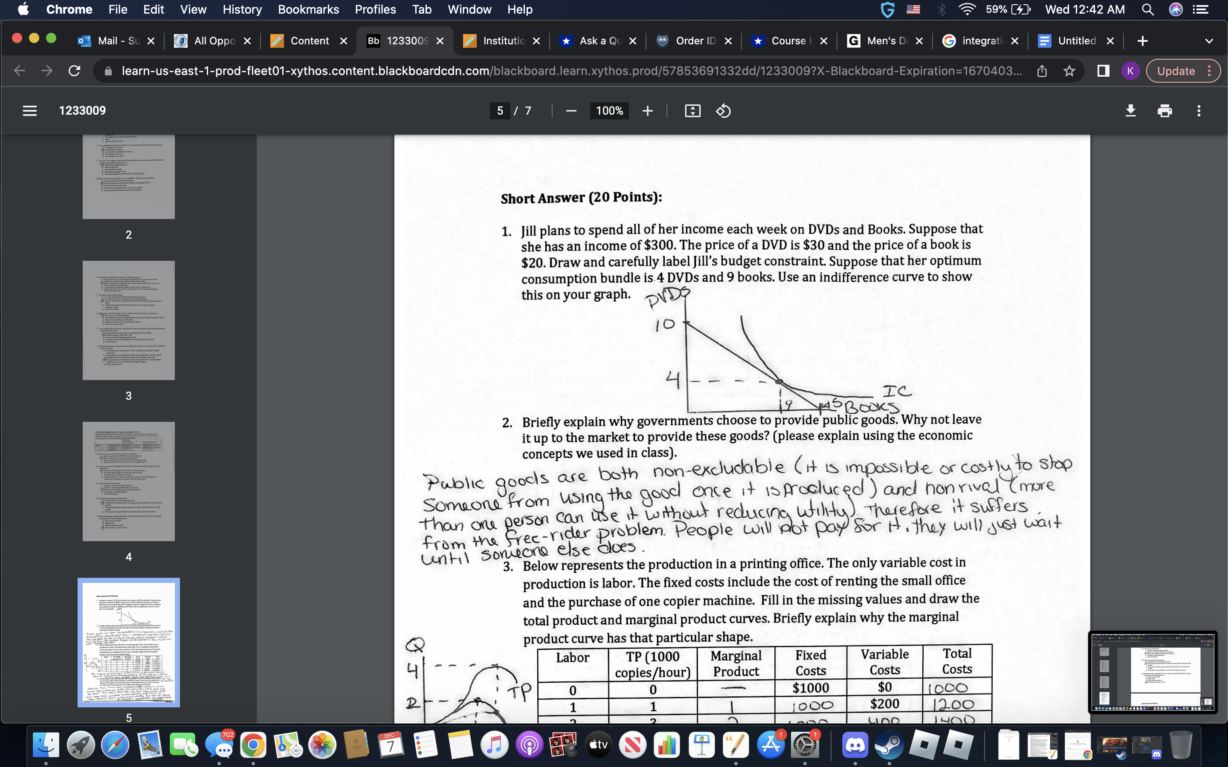This screenshot has width=1228, height=767.
Task: Zoom out of the PDF document
Action: (x=571, y=111)
